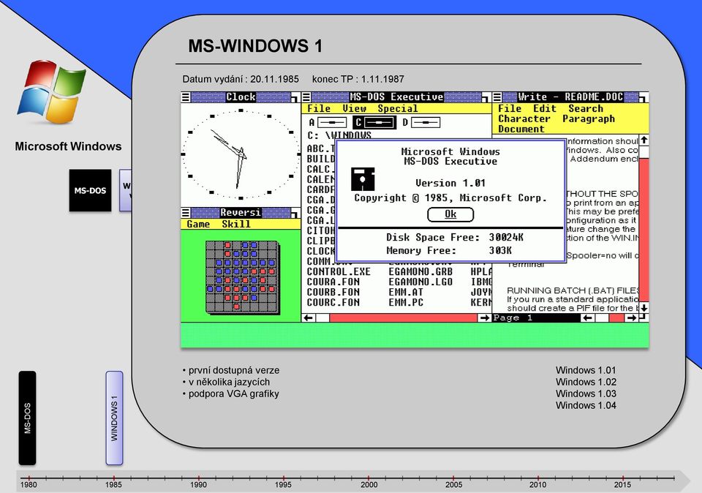Open the Reversi window system menu icon
This screenshot has height=493, width=702.
coord(186,213)
